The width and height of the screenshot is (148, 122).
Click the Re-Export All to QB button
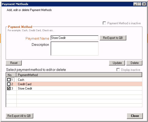click(19, 116)
